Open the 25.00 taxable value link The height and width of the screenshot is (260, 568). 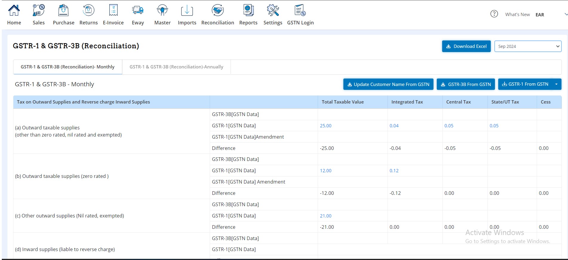click(x=325, y=126)
